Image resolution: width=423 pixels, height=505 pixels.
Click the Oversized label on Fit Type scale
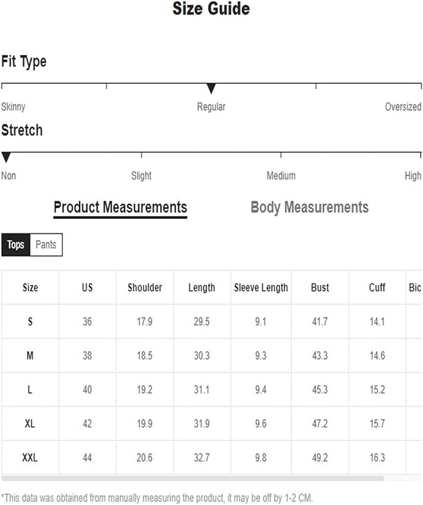(403, 107)
